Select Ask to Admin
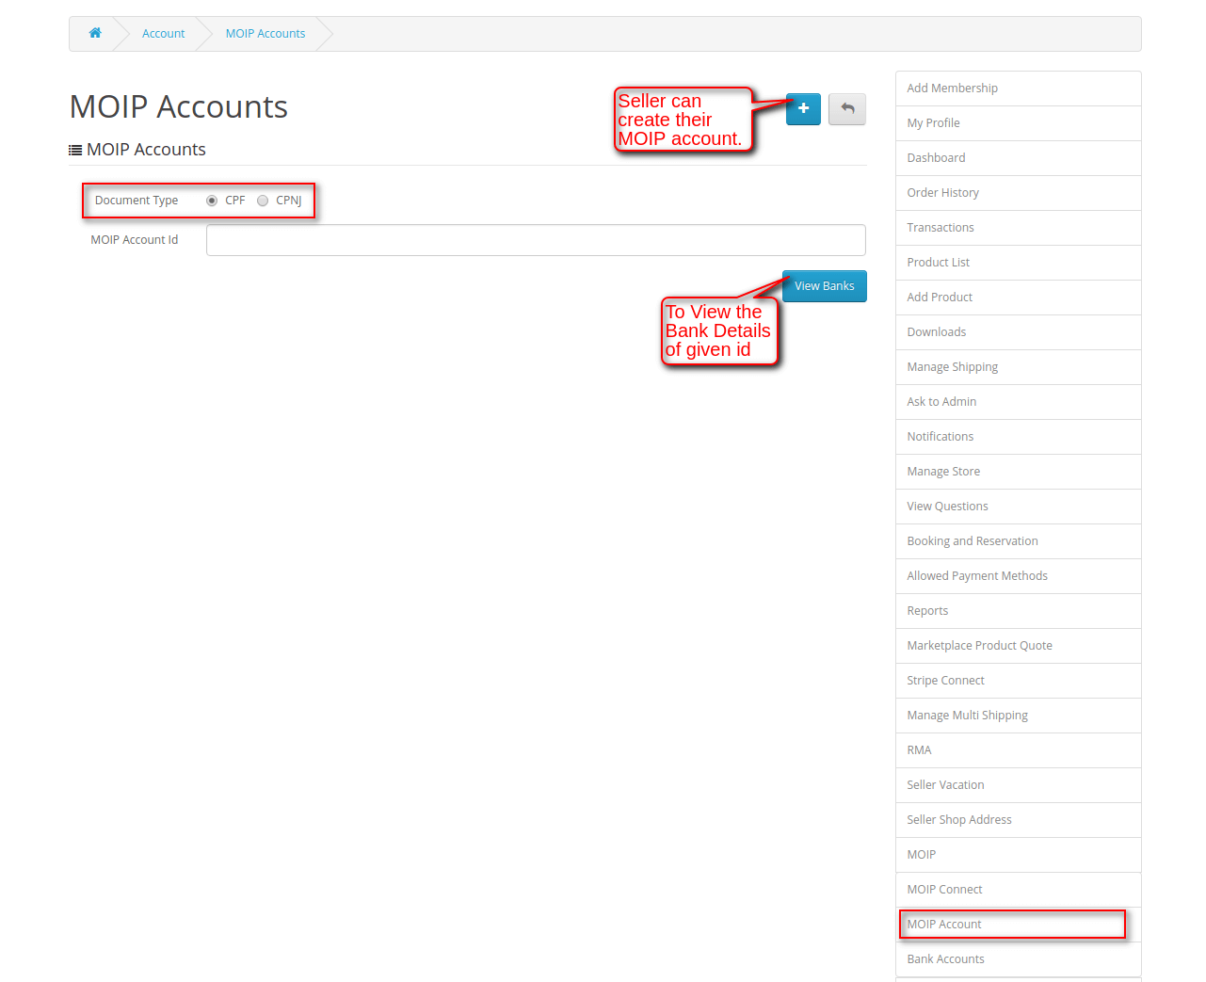 pos(1019,402)
